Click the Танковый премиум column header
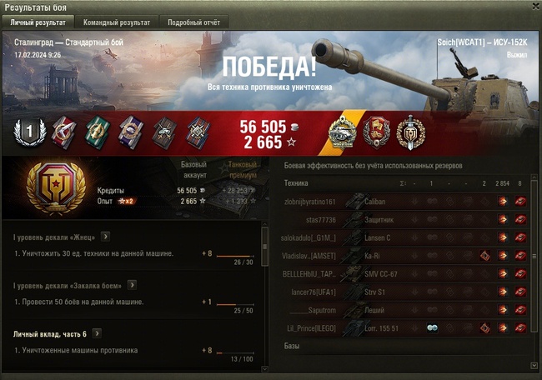This screenshot has width=542, height=380. pyautogui.click(x=243, y=170)
